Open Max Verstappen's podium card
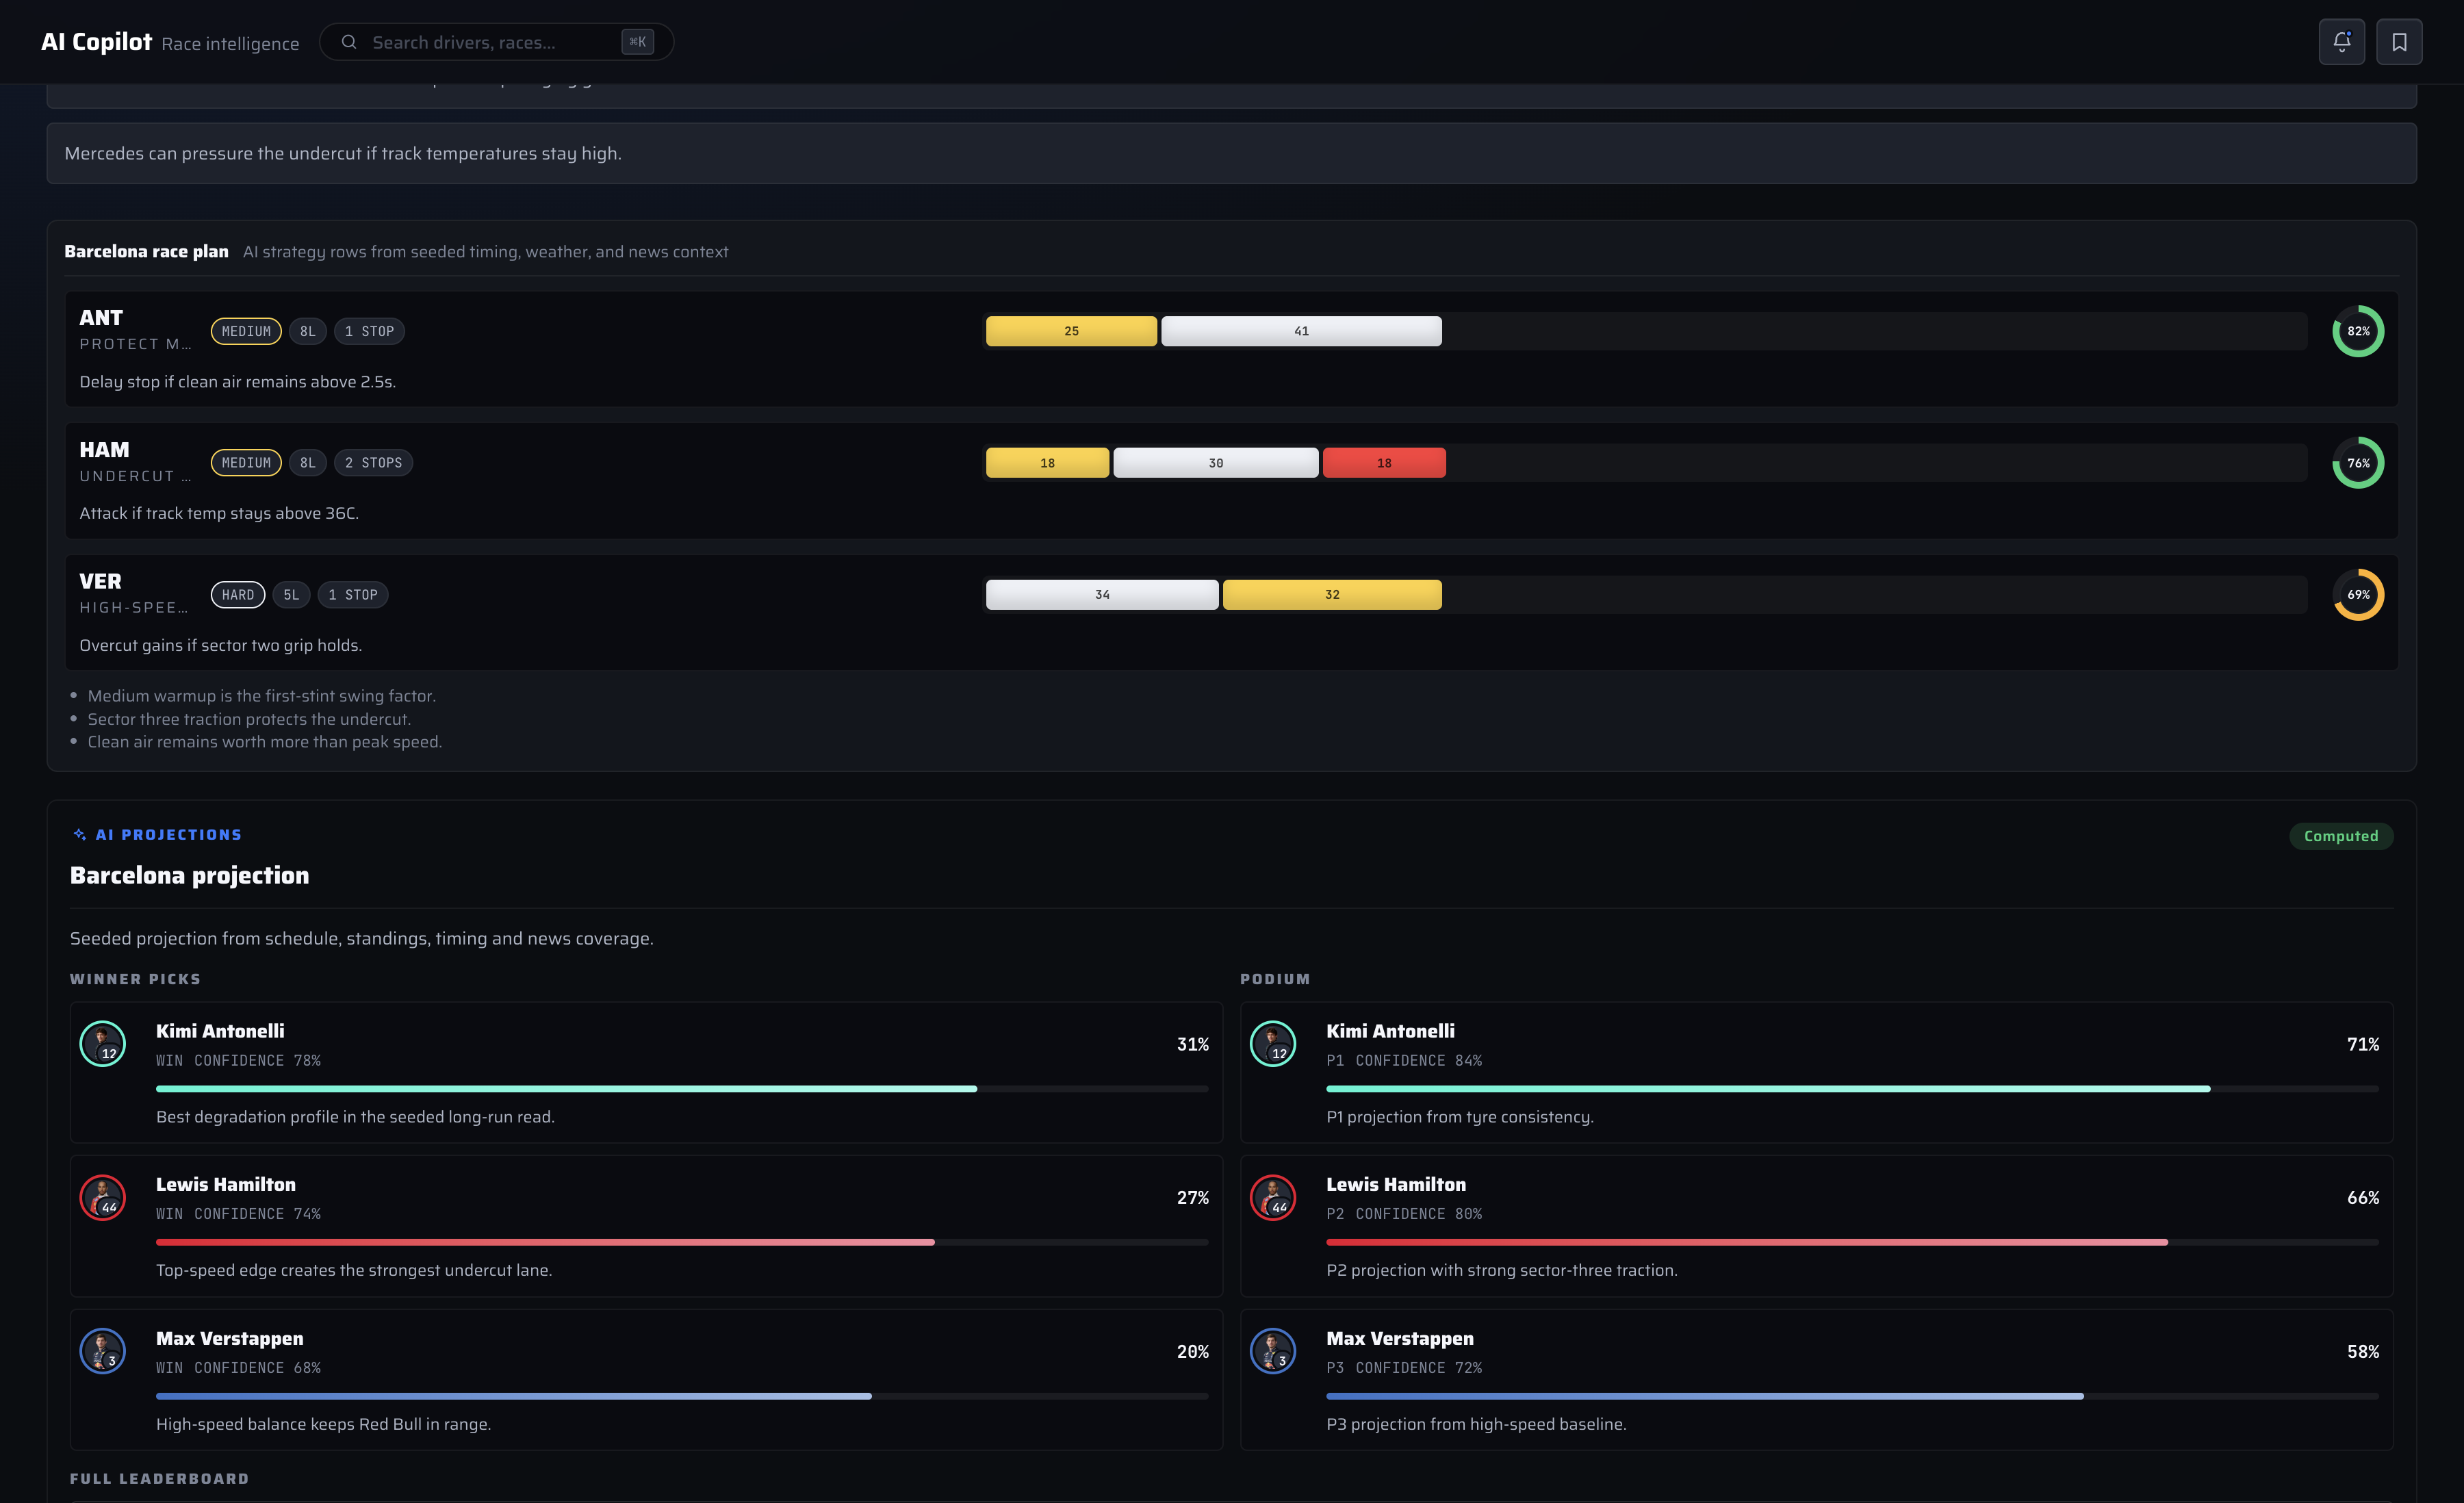Screen dimensions: 2464x1503 click(x=1816, y=1380)
